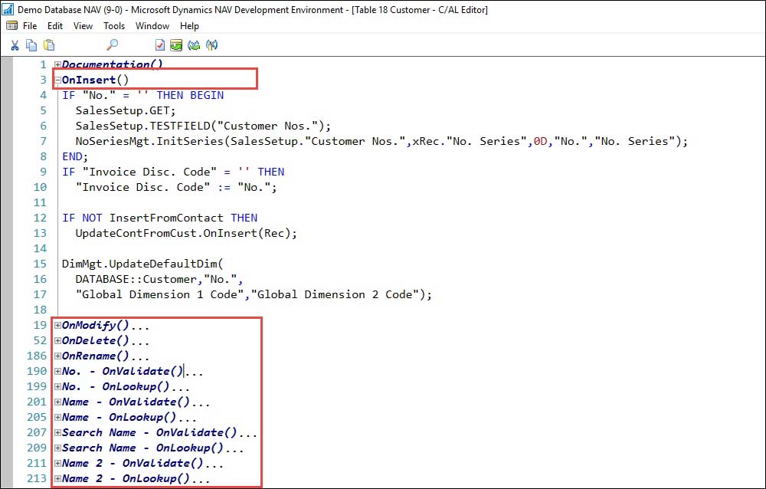The height and width of the screenshot is (489, 766).
Task: Click 'IF "No." = '' THEN BEGIN' line
Action: 142,95
